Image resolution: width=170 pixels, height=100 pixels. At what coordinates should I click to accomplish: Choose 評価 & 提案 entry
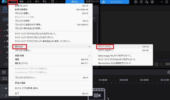click(x=50, y=83)
